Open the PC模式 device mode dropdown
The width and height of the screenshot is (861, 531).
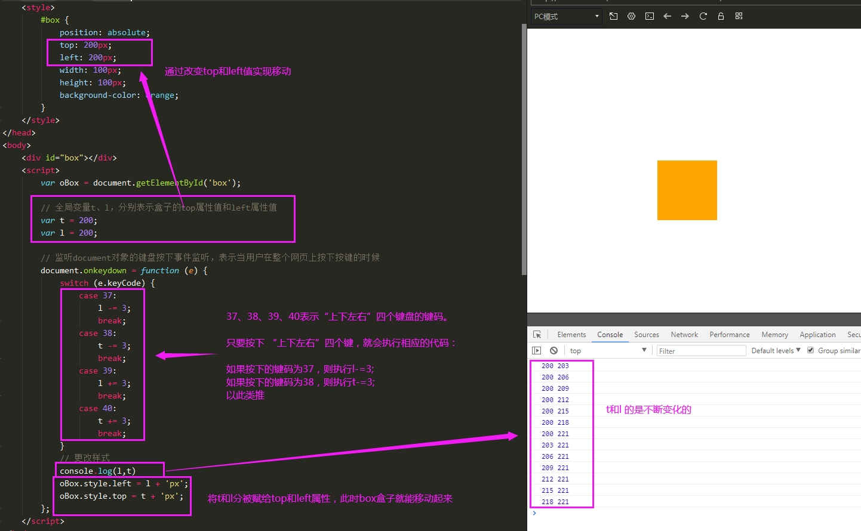566,16
